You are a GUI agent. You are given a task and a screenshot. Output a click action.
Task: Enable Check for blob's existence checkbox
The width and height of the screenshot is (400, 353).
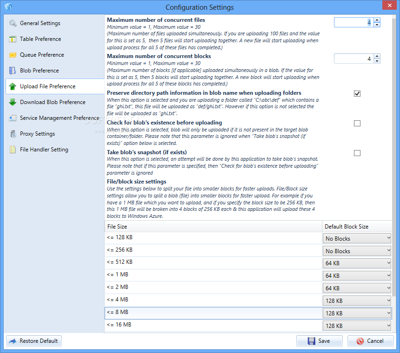[357, 123]
